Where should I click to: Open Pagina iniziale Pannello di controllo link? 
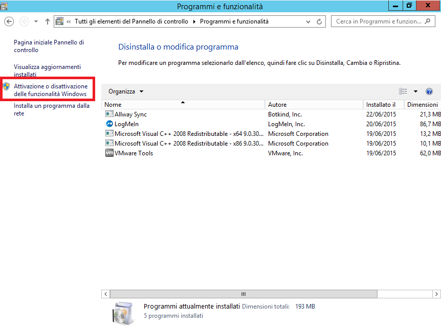[x=49, y=46]
